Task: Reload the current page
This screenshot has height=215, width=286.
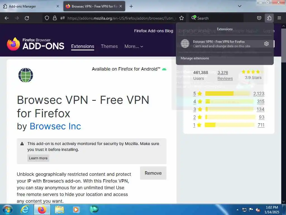Action: (27, 18)
